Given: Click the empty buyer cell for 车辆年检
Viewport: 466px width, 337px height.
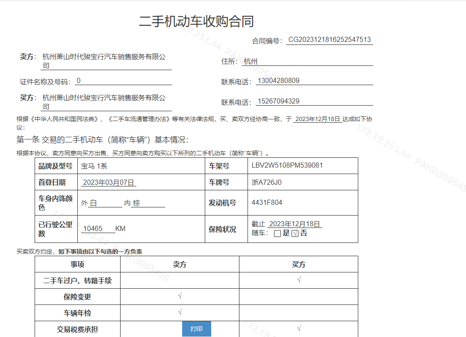Looking at the screenshot, I should [299, 313].
